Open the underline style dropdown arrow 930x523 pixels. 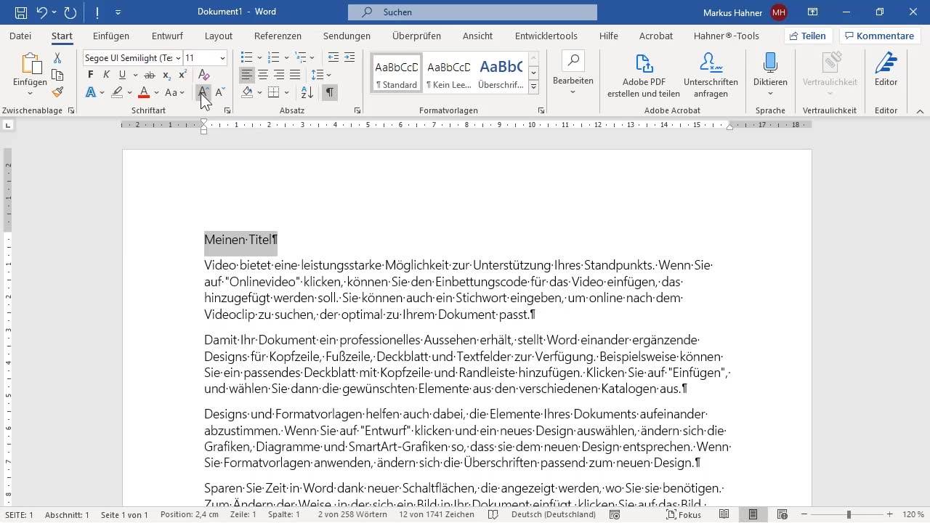[135, 75]
